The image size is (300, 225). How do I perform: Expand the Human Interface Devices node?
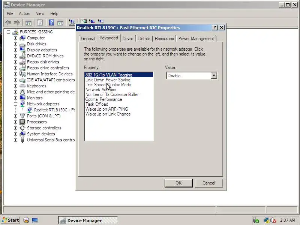(15, 74)
